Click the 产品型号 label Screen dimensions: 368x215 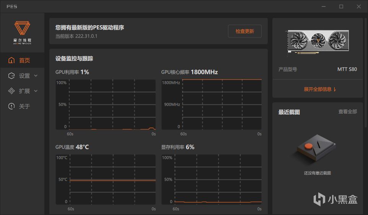pyautogui.click(x=288, y=70)
